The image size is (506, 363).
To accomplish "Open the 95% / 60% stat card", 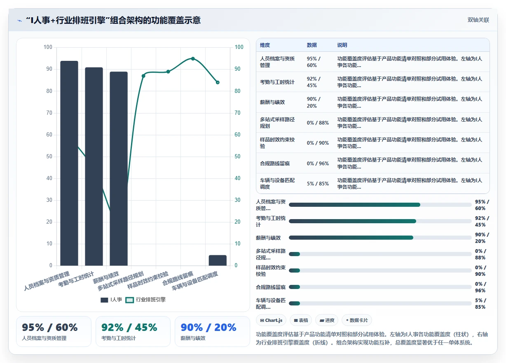I will [x=54, y=331].
